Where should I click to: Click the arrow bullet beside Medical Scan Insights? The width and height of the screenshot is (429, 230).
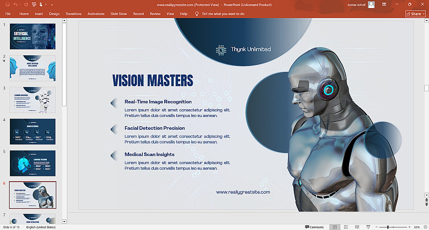[114, 155]
